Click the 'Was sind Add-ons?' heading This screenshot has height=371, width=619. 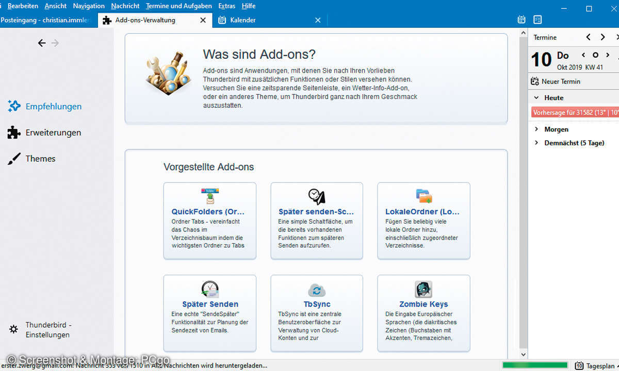click(259, 54)
